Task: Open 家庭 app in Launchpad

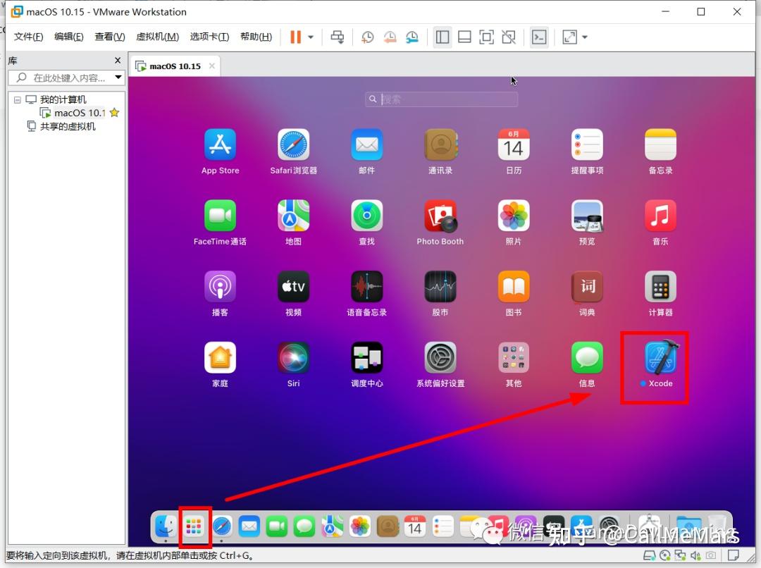Action: point(220,357)
